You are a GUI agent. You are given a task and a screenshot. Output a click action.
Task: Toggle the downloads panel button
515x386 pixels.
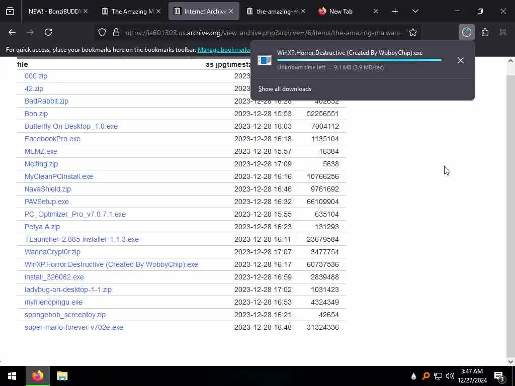click(x=466, y=32)
